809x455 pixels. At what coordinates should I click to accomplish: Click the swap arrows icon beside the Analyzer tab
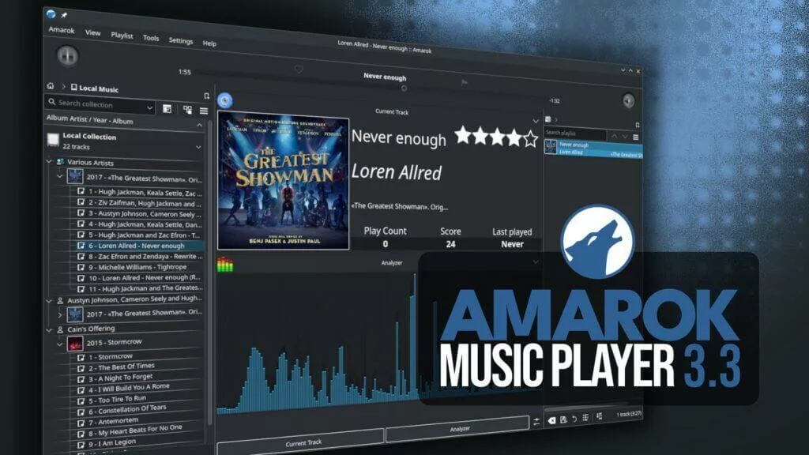[x=536, y=422]
